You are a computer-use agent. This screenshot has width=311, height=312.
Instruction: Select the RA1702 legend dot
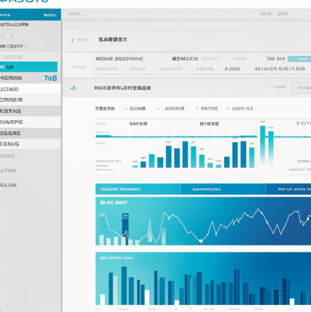(197, 108)
